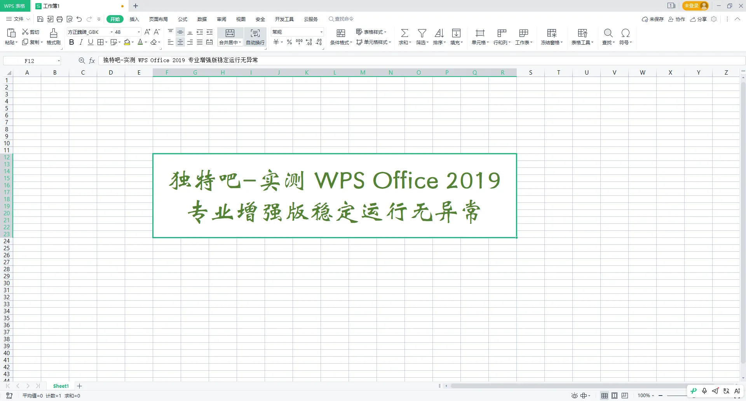Open the Name Box dropdown arrow
The width and height of the screenshot is (746, 401).
tap(59, 61)
